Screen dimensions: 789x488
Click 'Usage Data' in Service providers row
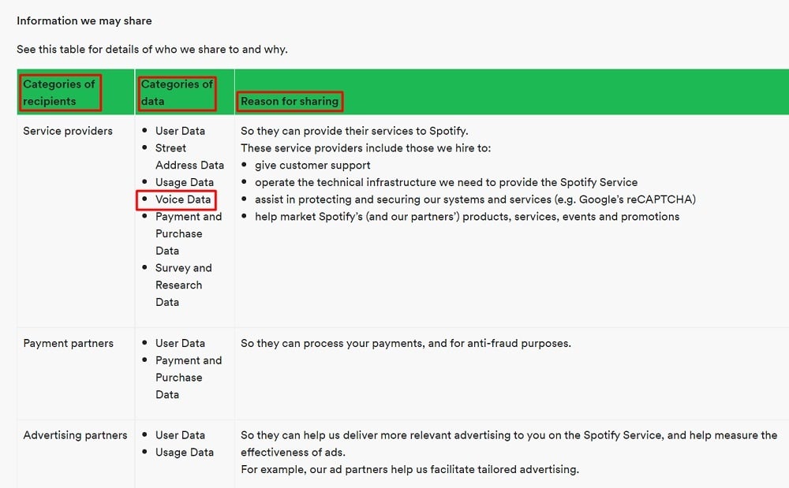[185, 182]
